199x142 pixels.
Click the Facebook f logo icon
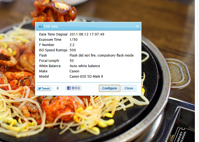(69, 88)
